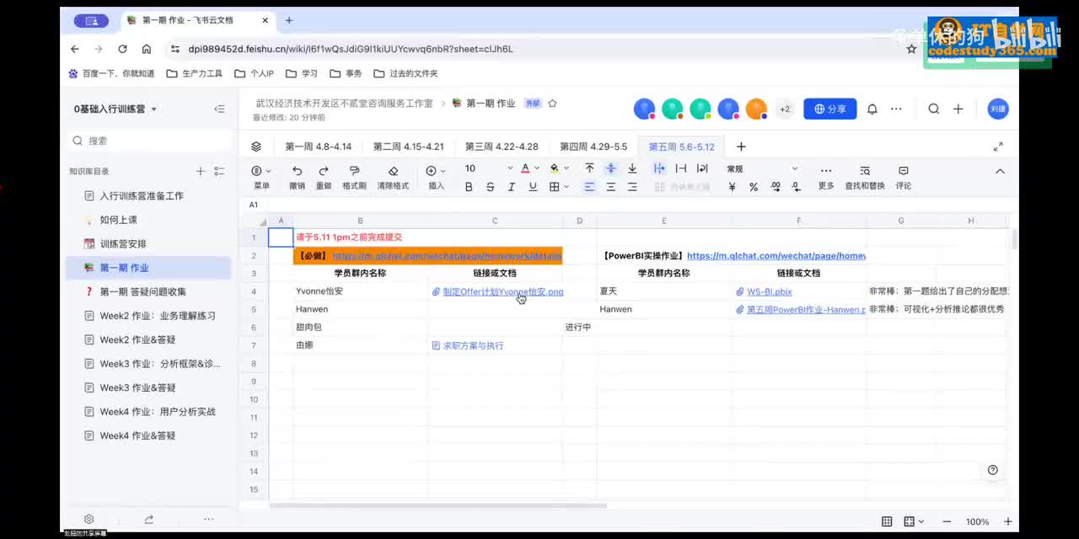Viewport: 1079px width, 539px height.
Task: Align cell content to vertical middle
Action: [x=611, y=168]
